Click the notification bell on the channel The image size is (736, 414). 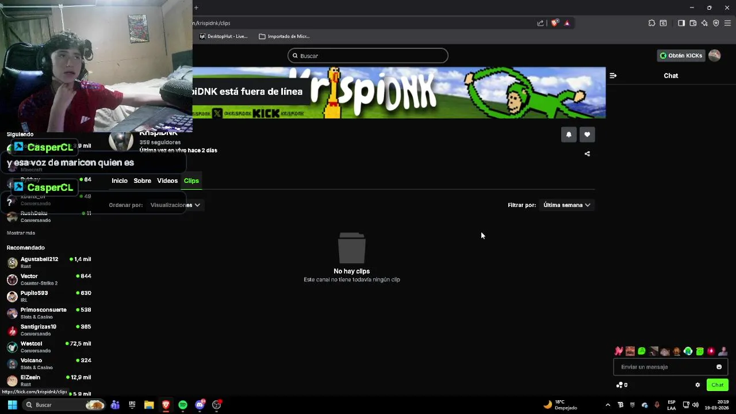pyautogui.click(x=569, y=135)
